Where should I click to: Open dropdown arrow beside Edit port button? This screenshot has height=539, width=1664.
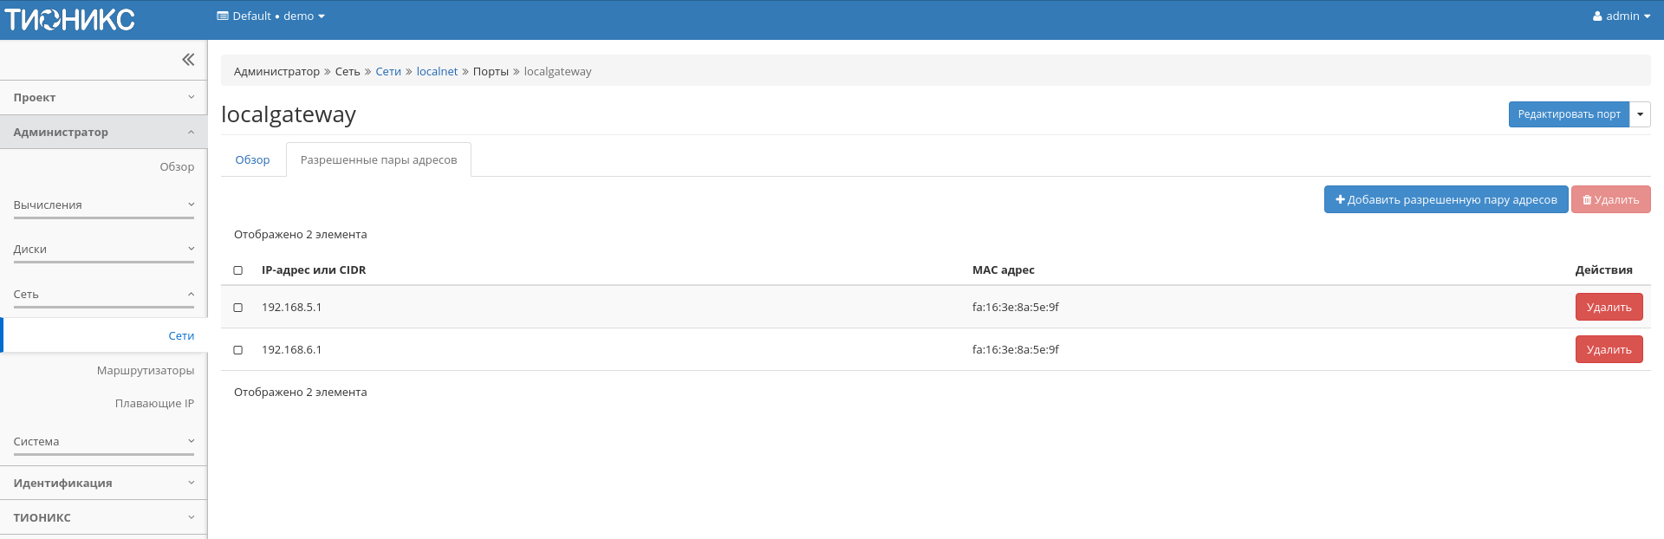[x=1640, y=114]
